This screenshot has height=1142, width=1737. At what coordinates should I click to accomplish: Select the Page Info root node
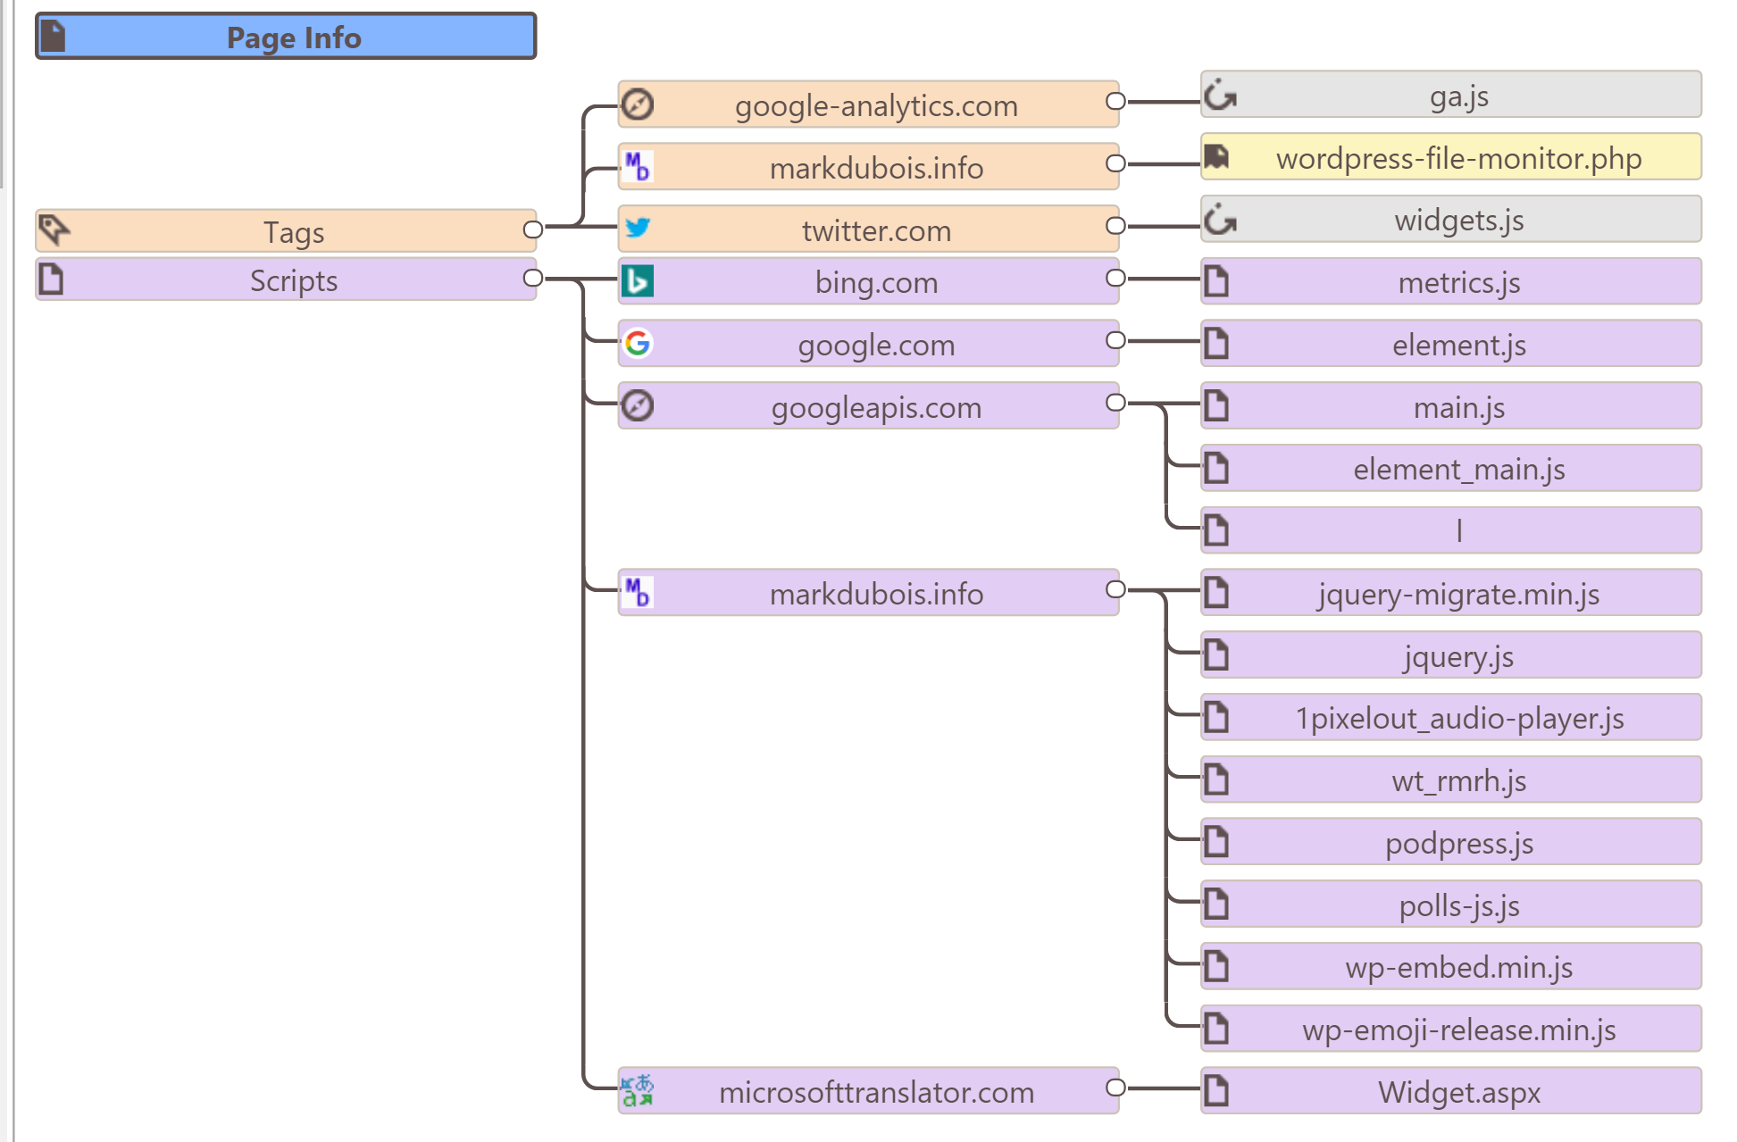click(x=286, y=37)
